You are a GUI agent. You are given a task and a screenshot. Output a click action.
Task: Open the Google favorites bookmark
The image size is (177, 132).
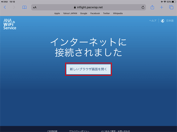coord(84,13)
